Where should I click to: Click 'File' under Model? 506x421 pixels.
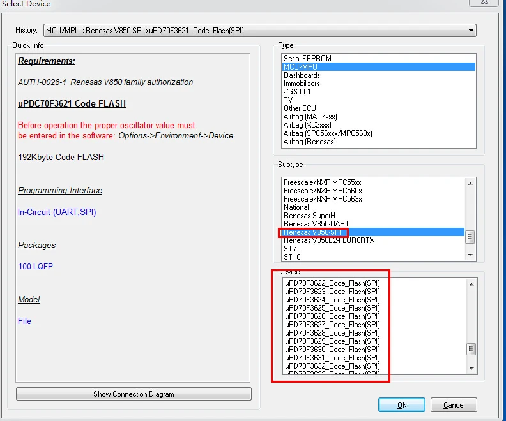pyautogui.click(x=24, y=321)
